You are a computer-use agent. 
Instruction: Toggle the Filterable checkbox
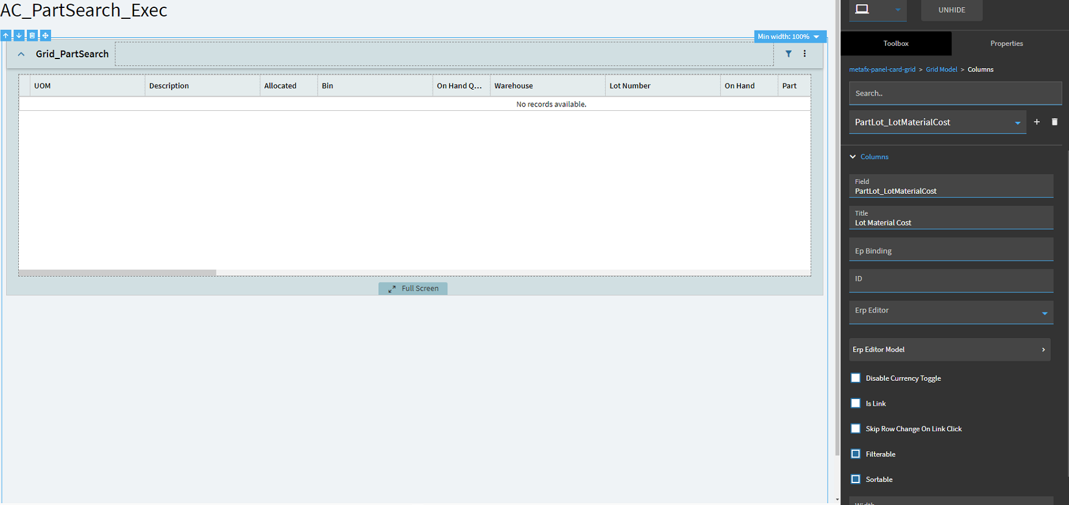click(x=856, y=454)
